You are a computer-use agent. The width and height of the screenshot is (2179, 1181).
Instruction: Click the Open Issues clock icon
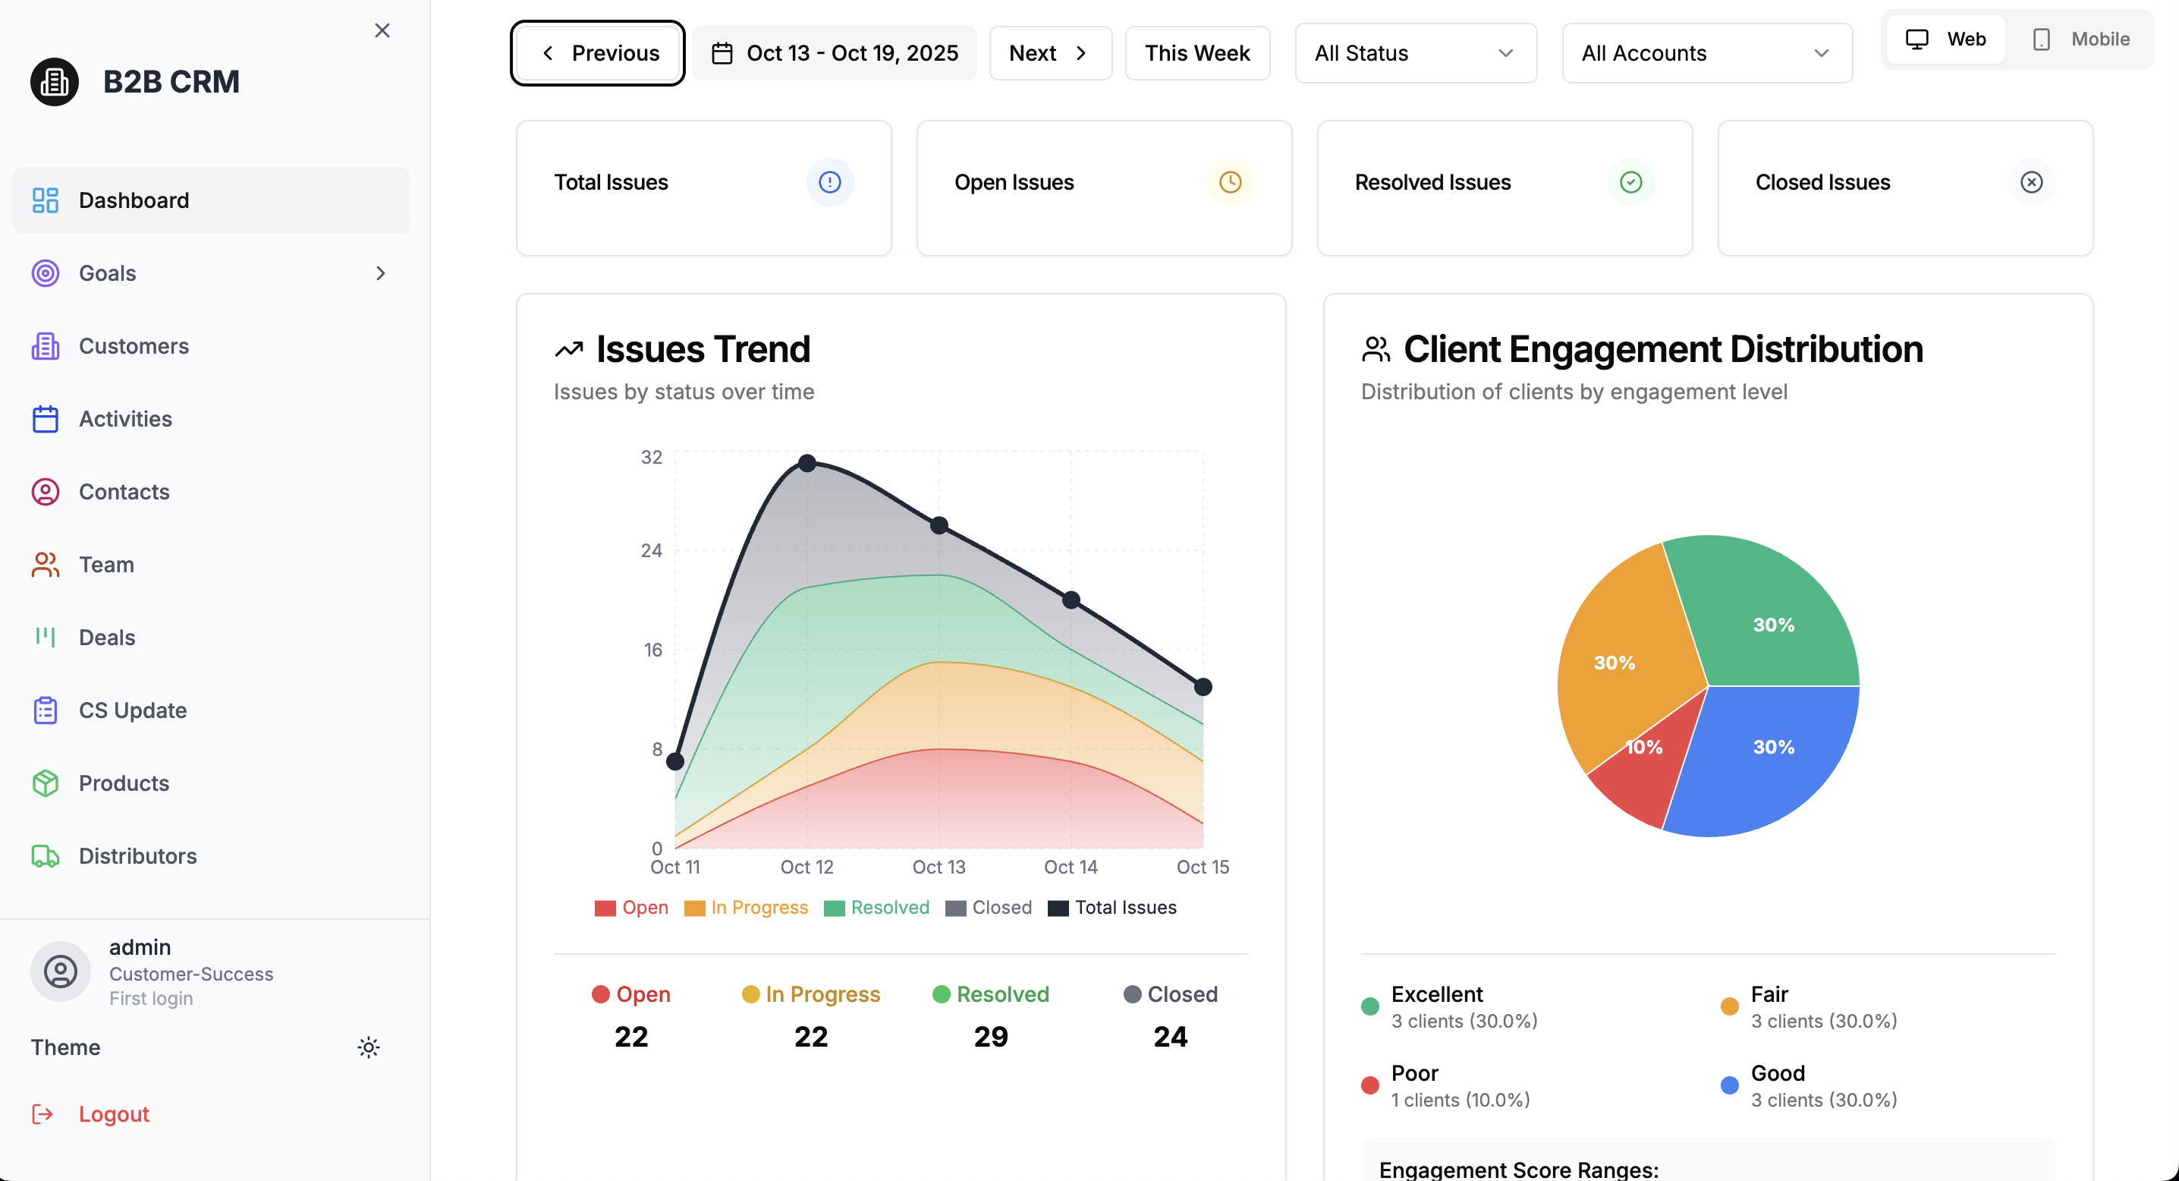pos(1229,182)
